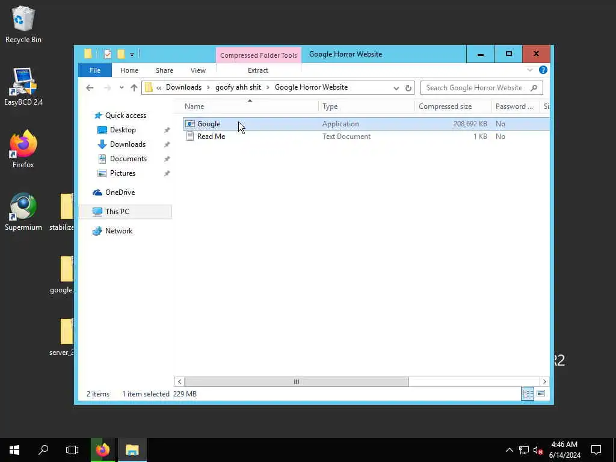Expand hidden breadcrumb path chevrons

click(x=159, y=88)
